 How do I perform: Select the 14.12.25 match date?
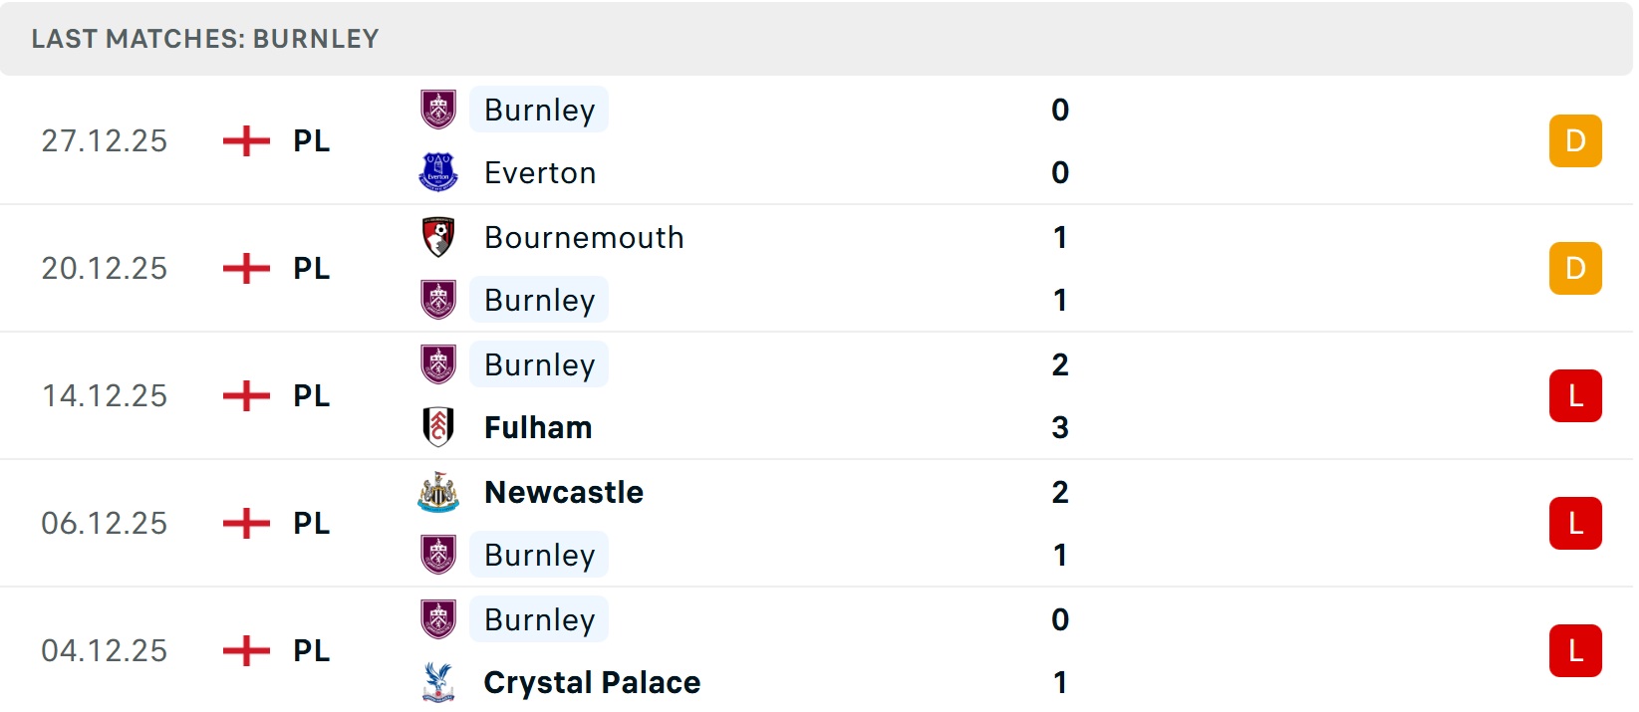point(105,395)
